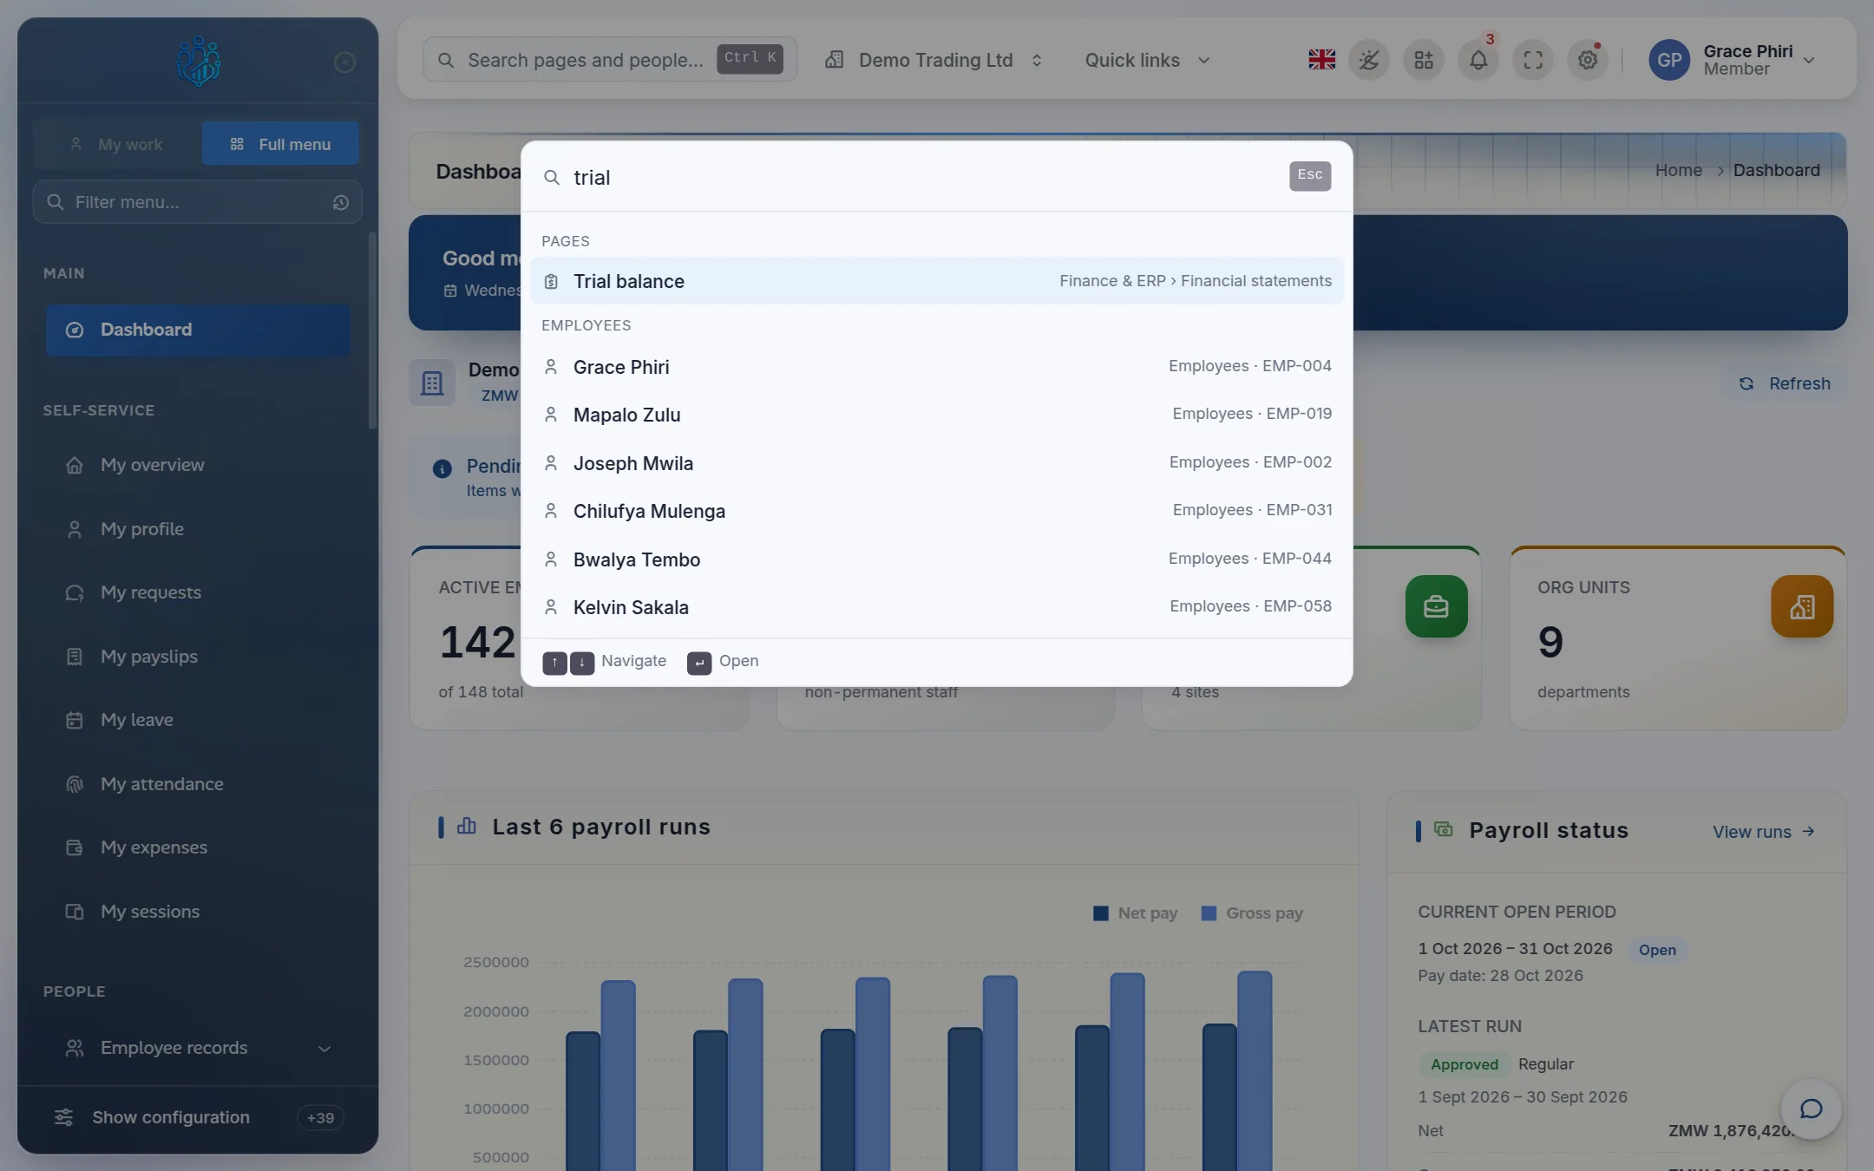Screen dimensions: 1874x1171
Task: Open the Grace Phiri user menu chevron
Action: coord(1809,60)
